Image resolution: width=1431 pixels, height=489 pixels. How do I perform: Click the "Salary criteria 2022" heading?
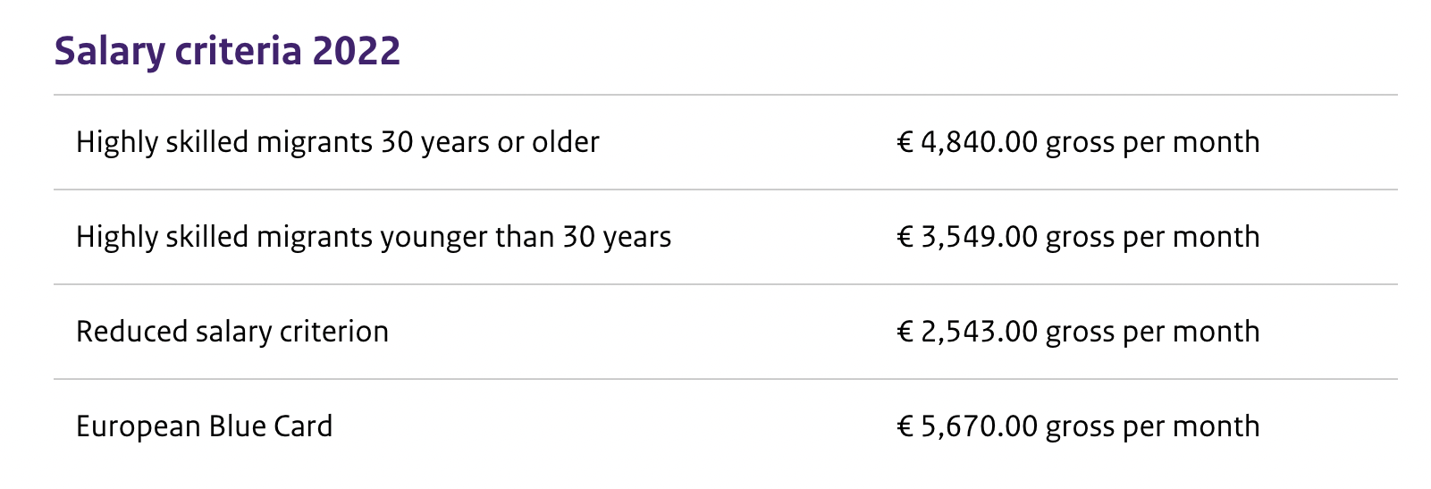point(227,51)
